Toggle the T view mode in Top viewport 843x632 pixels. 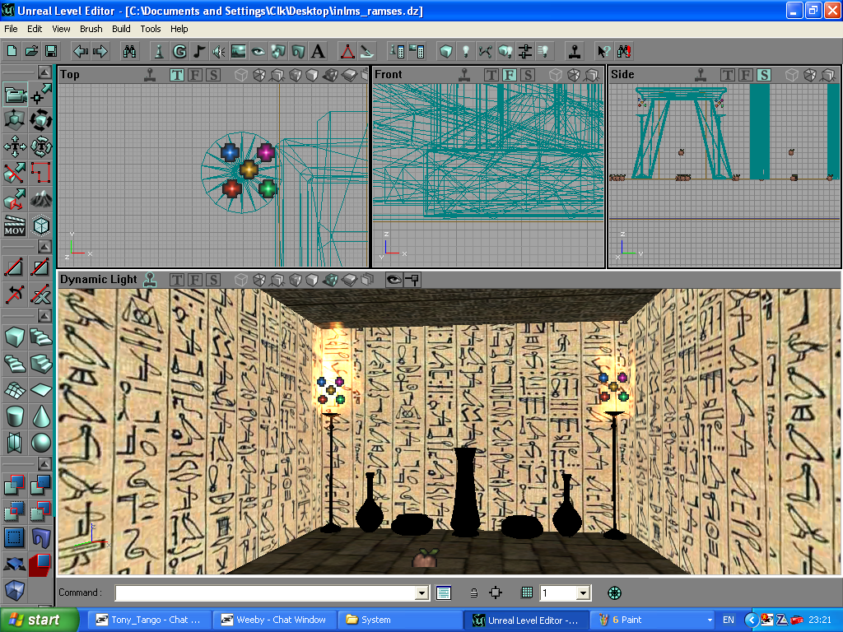coord(177,75)
